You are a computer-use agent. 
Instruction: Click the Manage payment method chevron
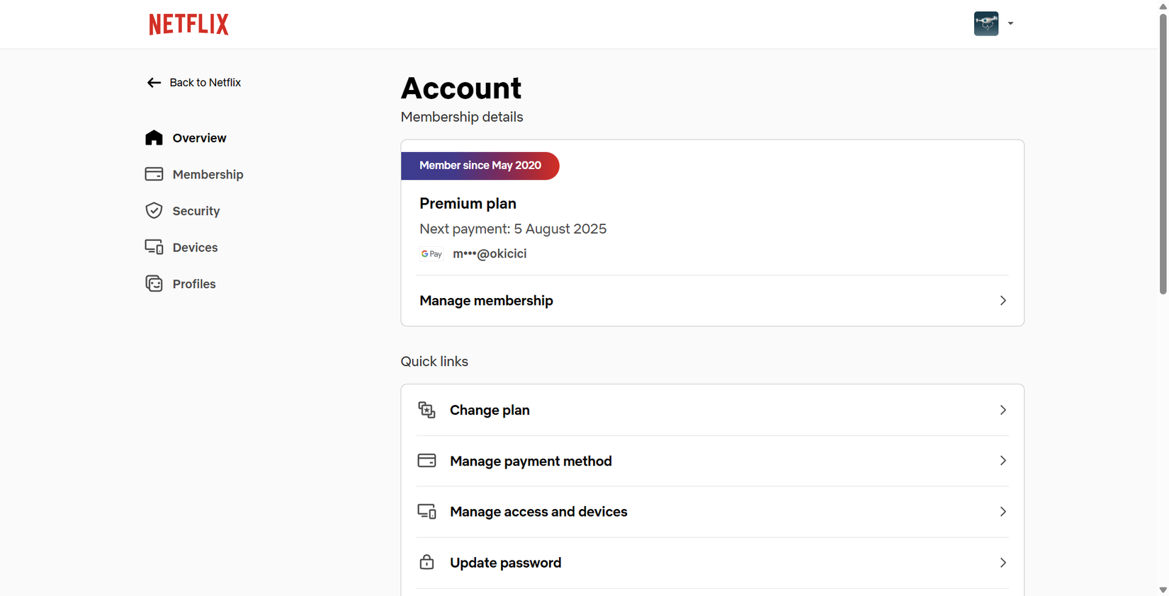1003,461
